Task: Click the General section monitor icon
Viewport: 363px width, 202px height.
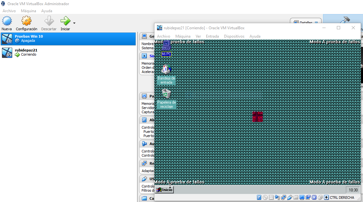Action: [x=144, y=36]
